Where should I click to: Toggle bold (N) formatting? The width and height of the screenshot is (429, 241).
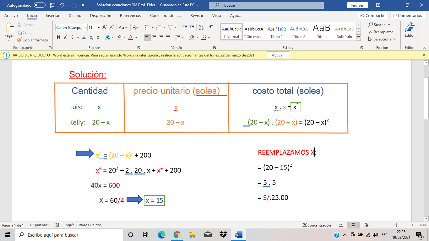[x=58, y=37]
